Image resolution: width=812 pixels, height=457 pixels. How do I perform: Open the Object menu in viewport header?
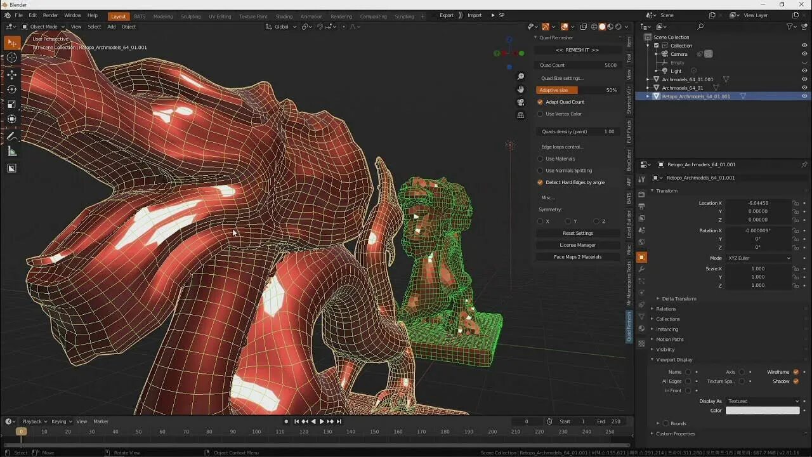[x=128, y=27]
